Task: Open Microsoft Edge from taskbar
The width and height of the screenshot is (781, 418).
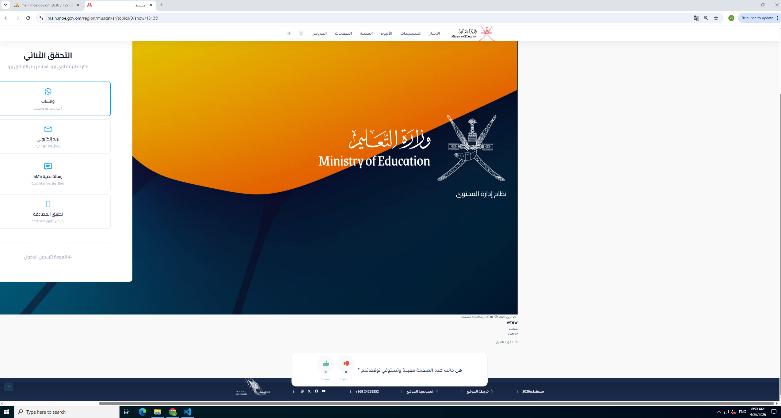Action: [143, 412]
